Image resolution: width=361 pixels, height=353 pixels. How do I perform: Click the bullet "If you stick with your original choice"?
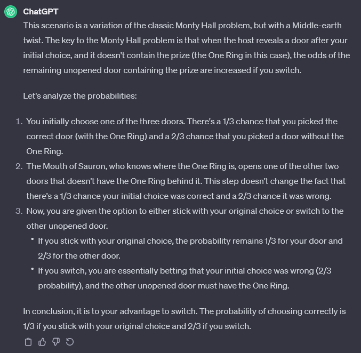(190, 248)
